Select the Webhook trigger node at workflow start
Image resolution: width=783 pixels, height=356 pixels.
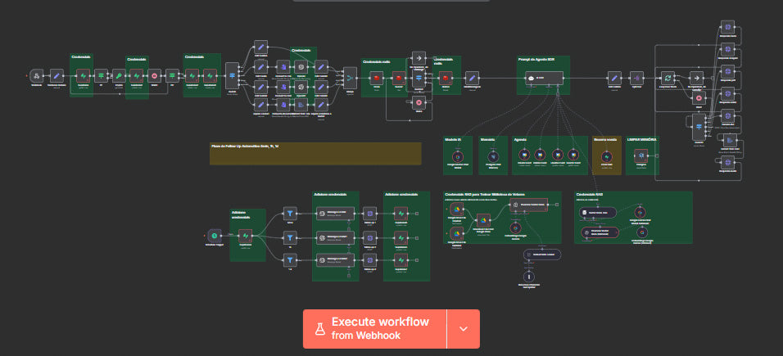click(37, 75)
